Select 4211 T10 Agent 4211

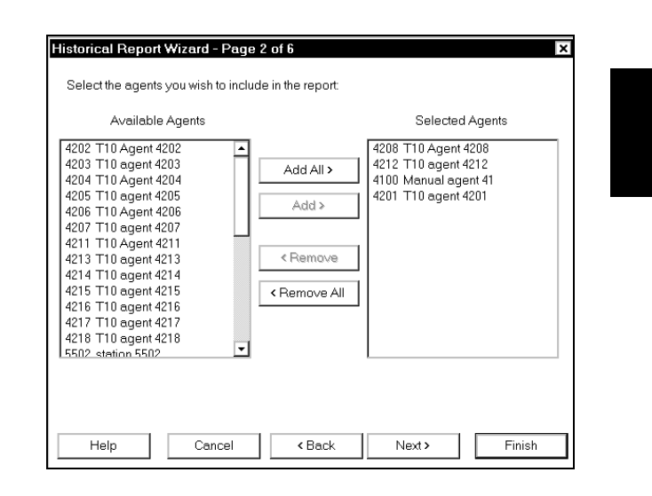tap(147, 243)
